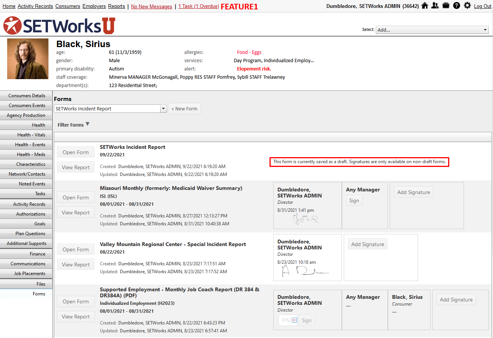Click Sirius Black's profile photo
Viewport: 493px width, 338px height.
coord(28,59)
